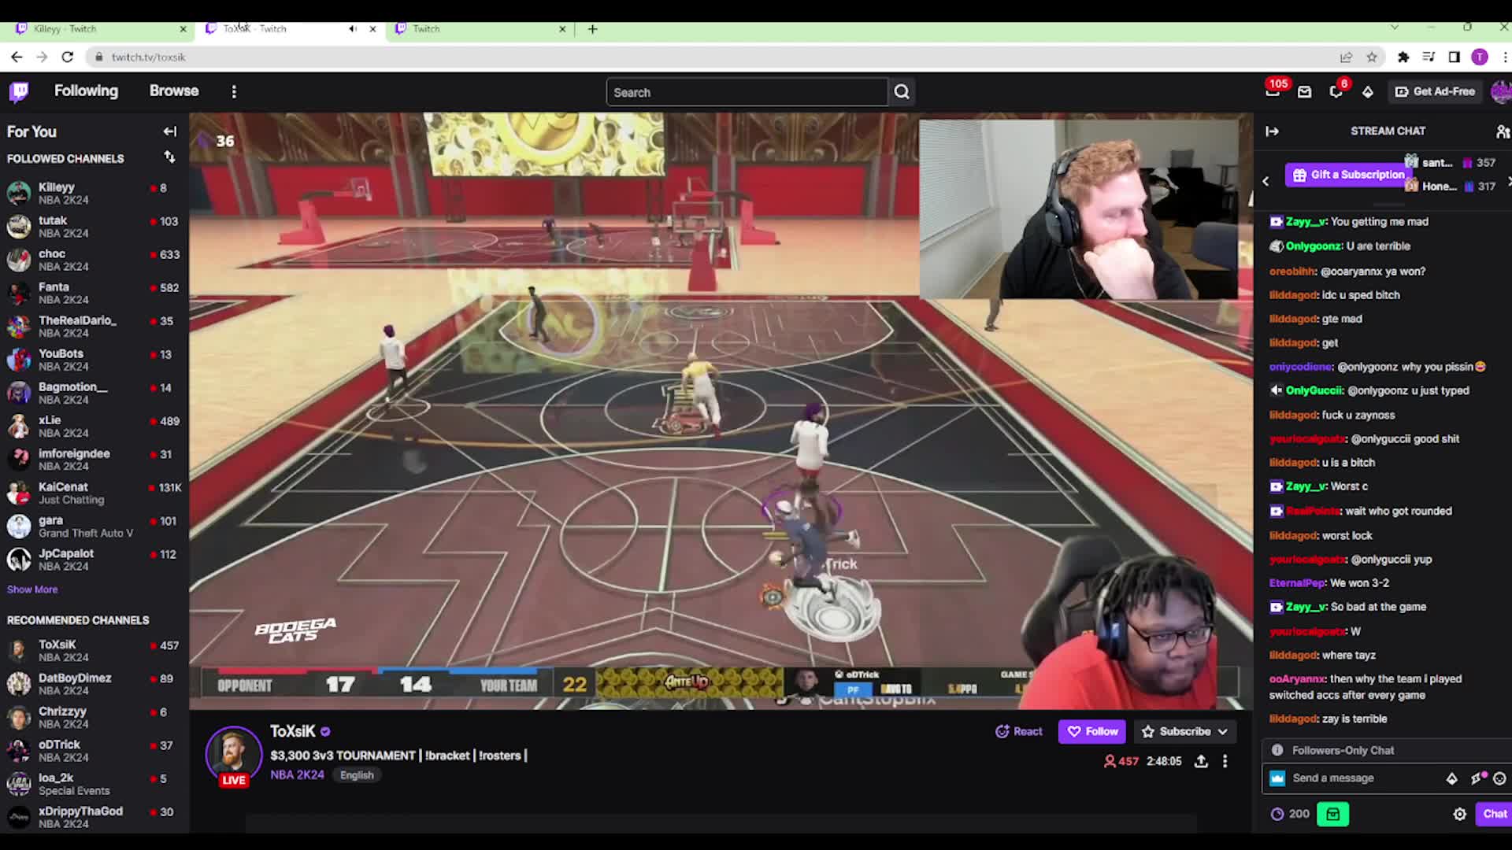Open the stream options three-dot icon
Viewport: 1512px width, 850px height.
1225,761
